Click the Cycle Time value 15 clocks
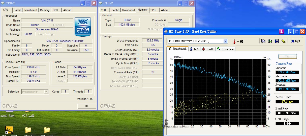The image size is (306, 136). (x=153, y=63)
